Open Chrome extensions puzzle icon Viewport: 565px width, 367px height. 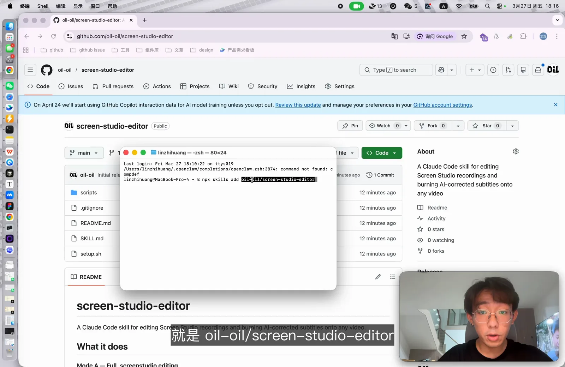click(x=523, y=36)
